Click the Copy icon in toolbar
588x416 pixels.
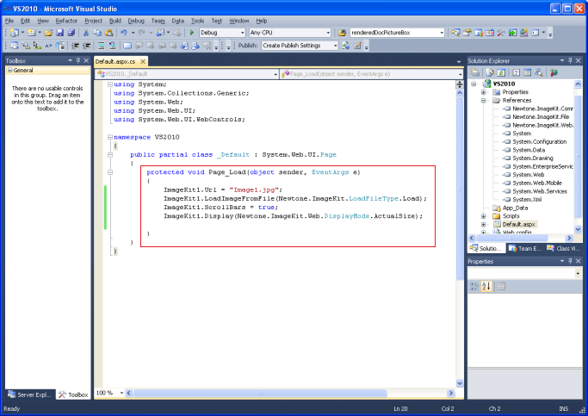coord(97,33)
